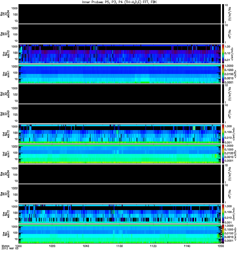The width and height of the screenshot is (239, 255).
Task: Click the 1140 time tick label
Action: (x=187, y=246)
